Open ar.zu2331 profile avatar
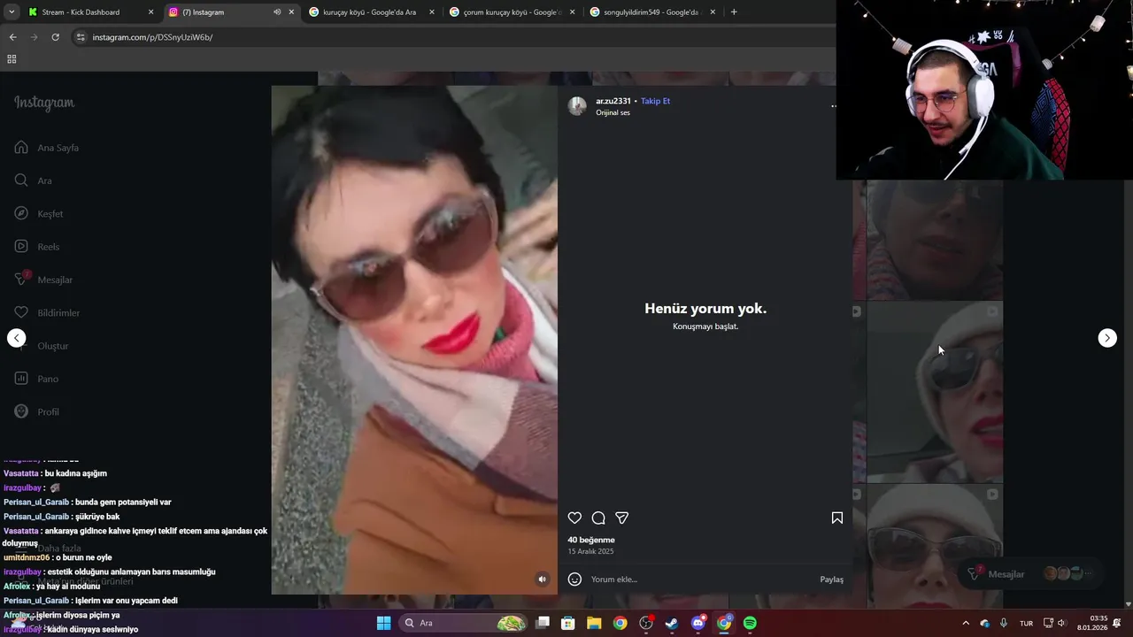The height and width of the screenshot is (637, 1133). (577, 106)
